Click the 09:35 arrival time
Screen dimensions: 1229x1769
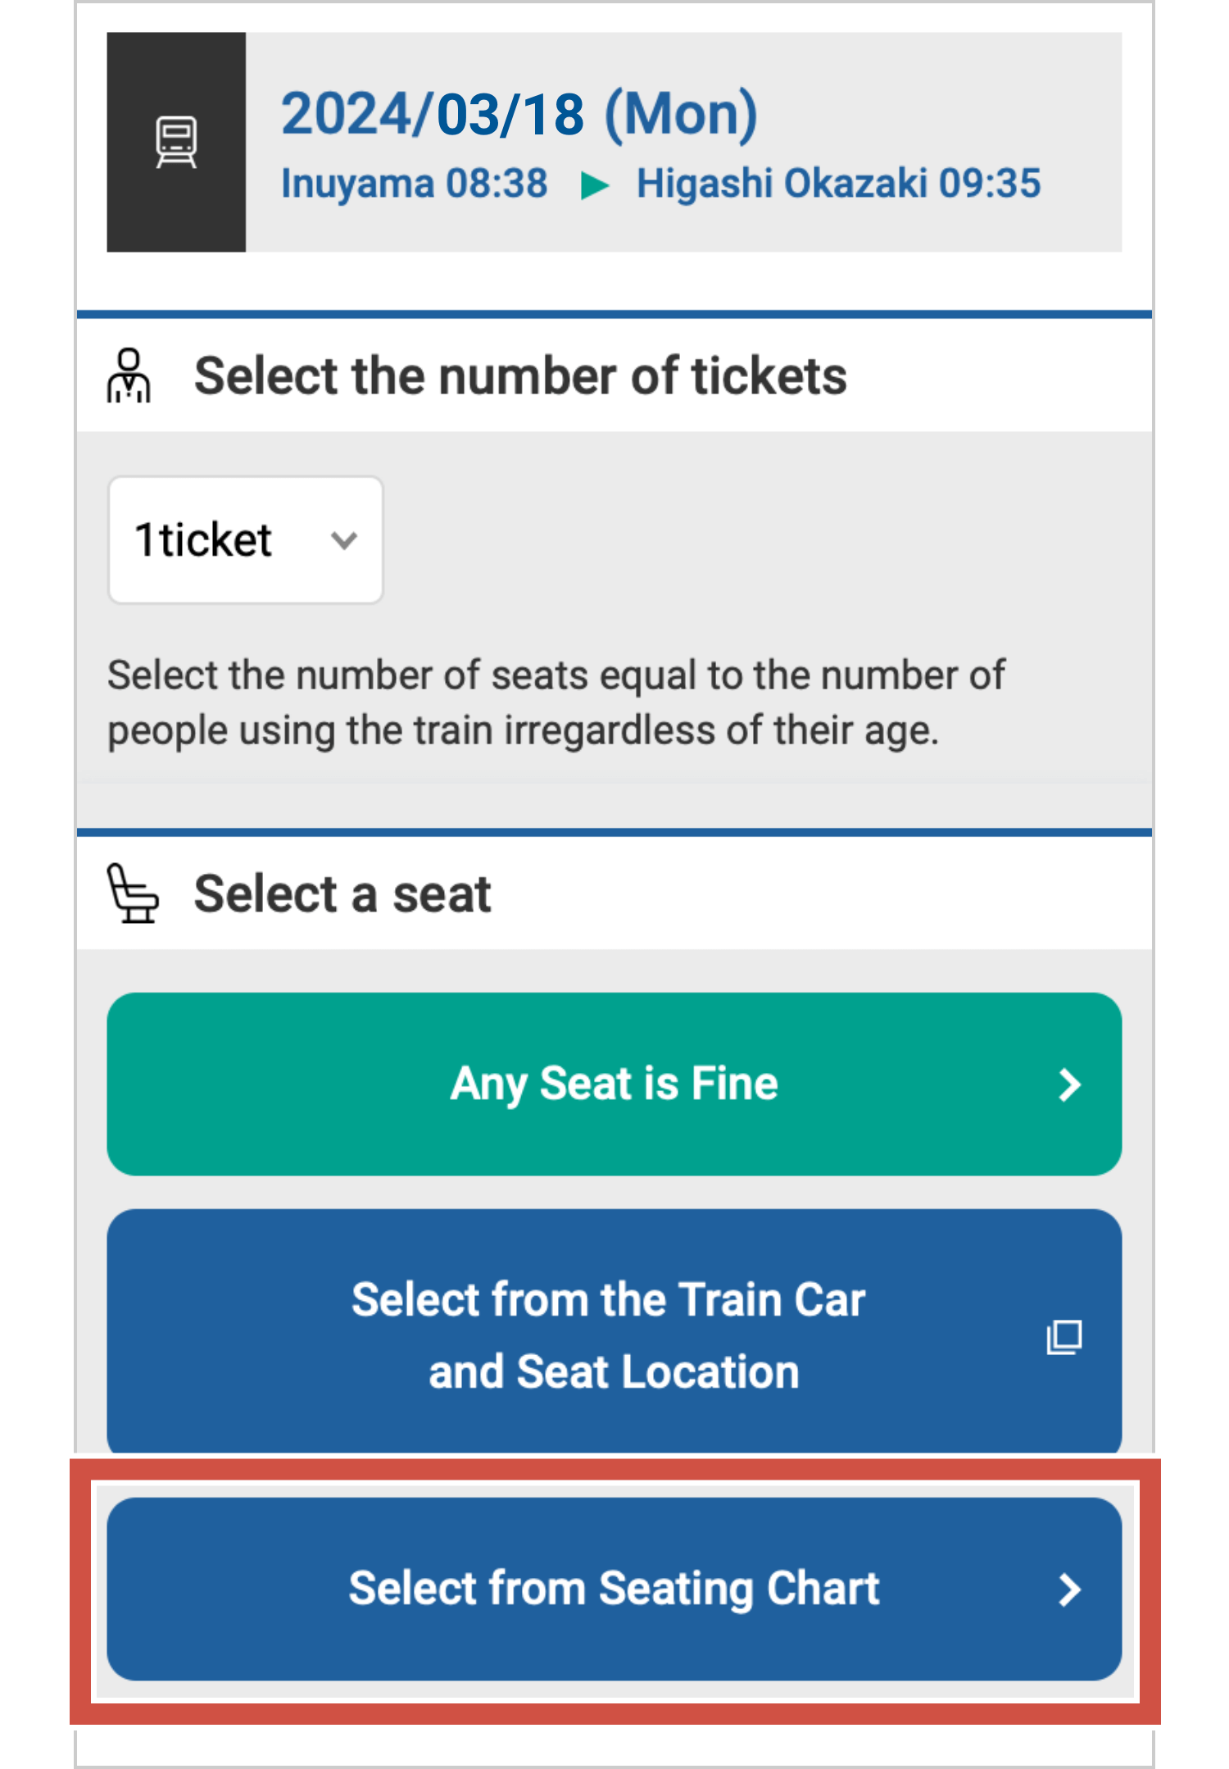[990, 184]
